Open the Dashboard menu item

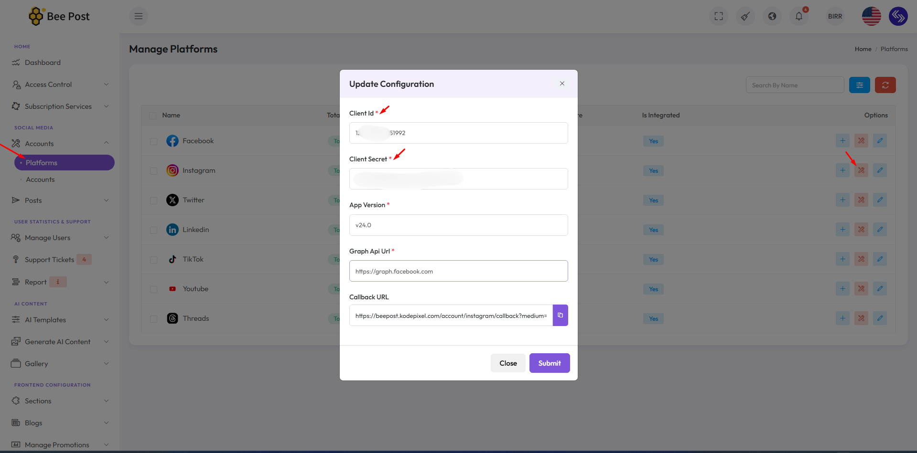(x=43, y=63)
